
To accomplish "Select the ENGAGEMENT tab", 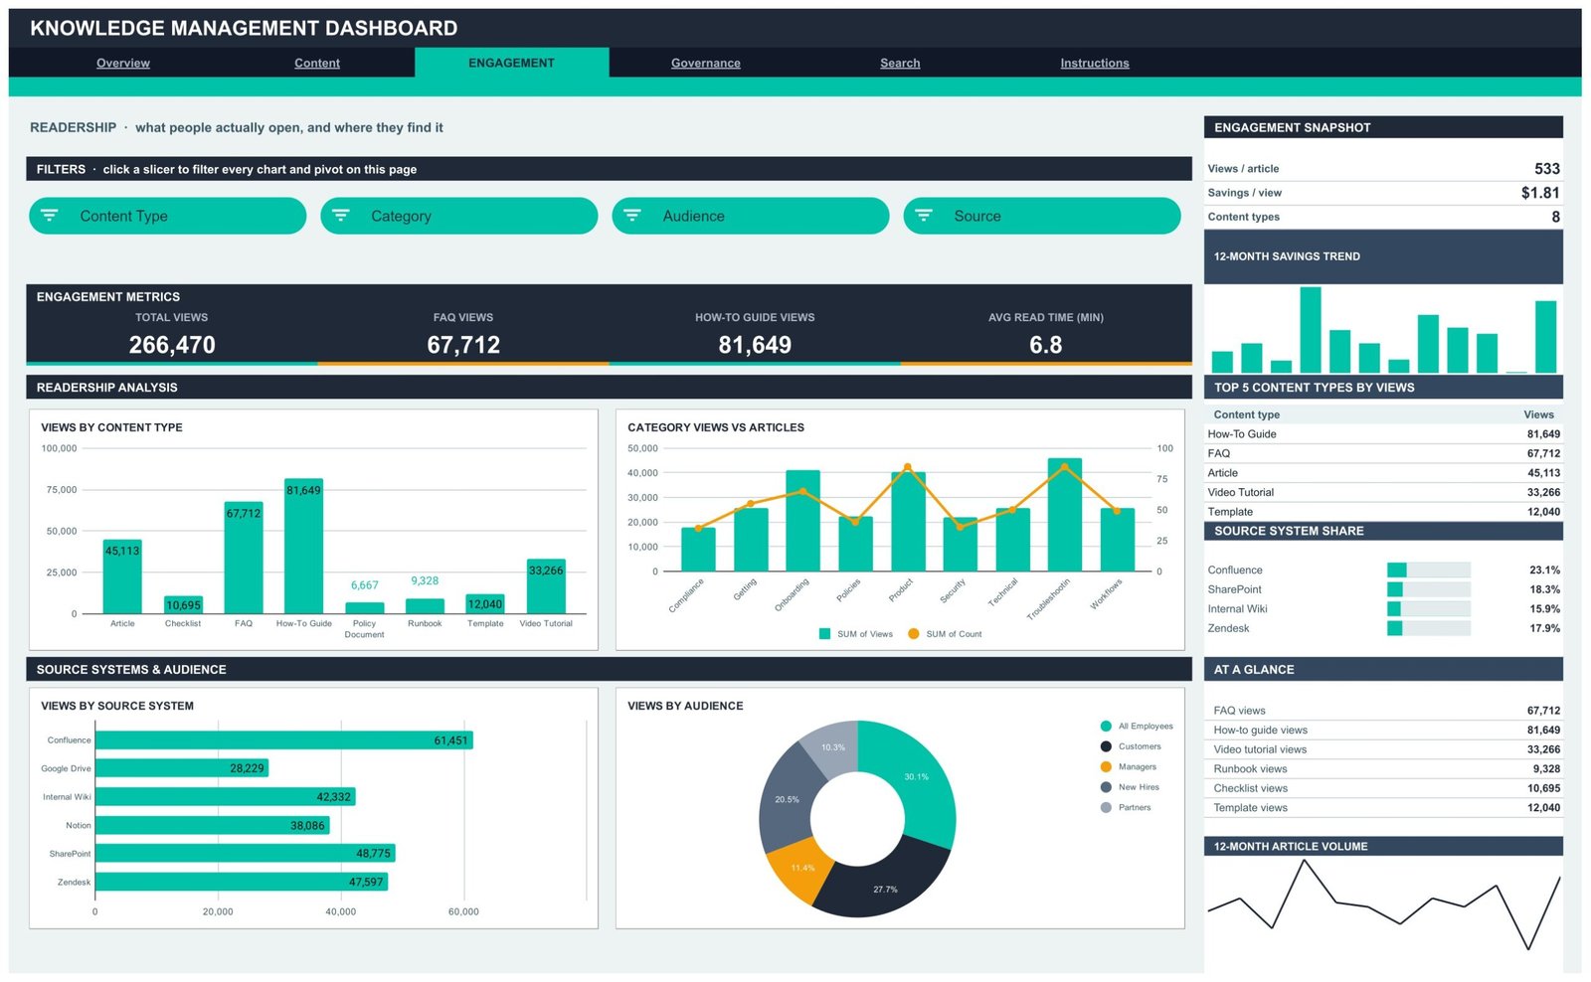I will point(511,63).
